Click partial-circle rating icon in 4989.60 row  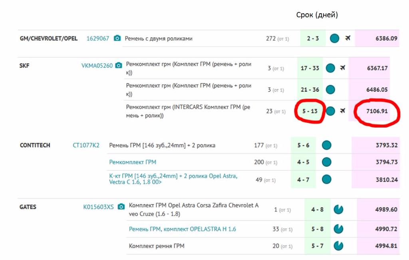338,209
